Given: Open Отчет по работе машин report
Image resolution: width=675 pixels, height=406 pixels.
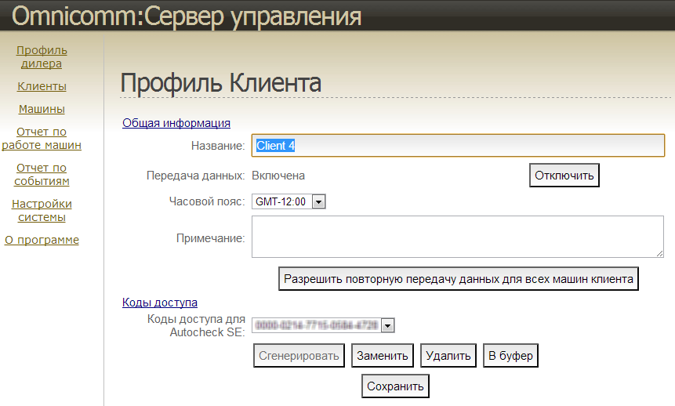Looking at the screenshot, I should click(42, 138).
